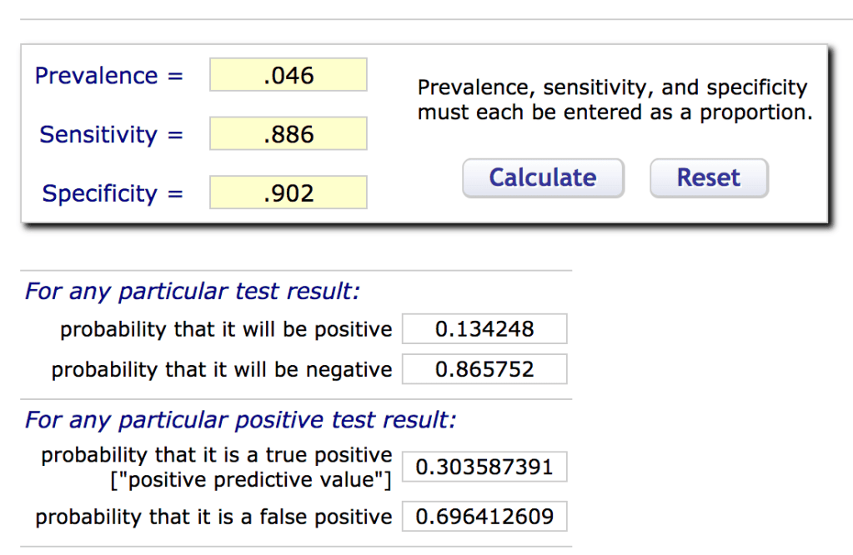Click "probability that it will be negative" label

[221, 370]
